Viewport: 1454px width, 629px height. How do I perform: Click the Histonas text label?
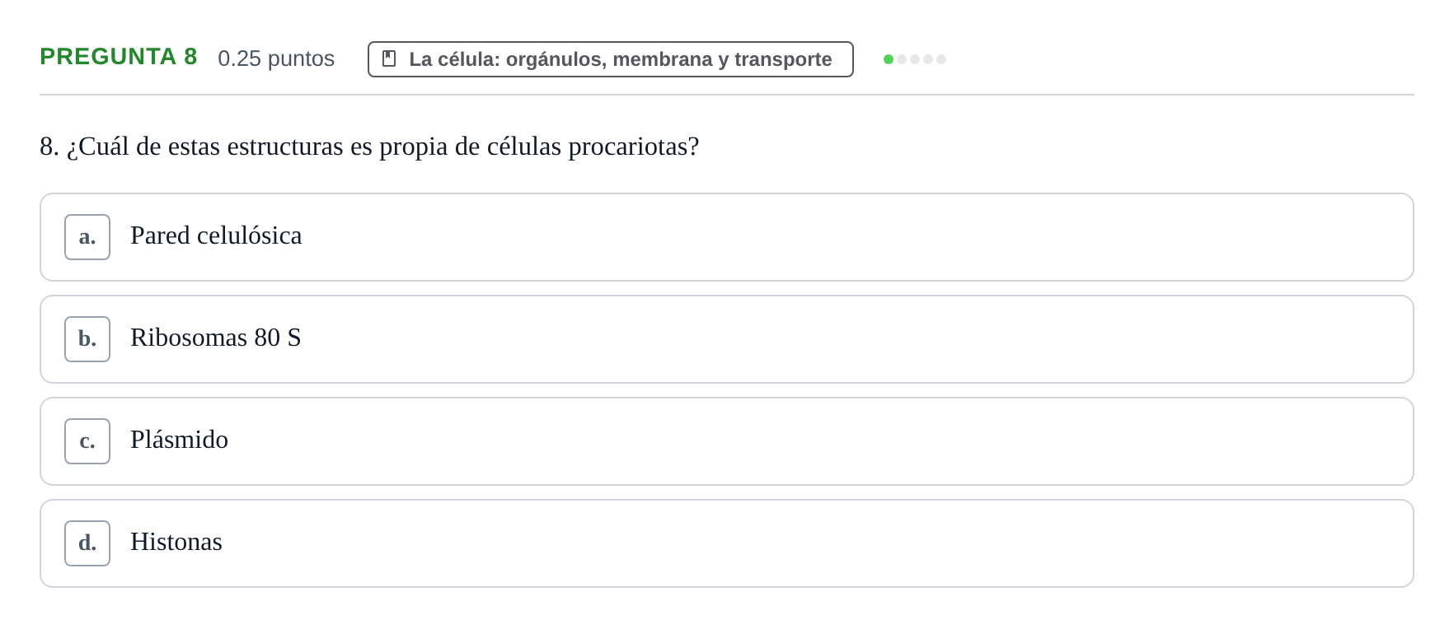tap(176, 542)
